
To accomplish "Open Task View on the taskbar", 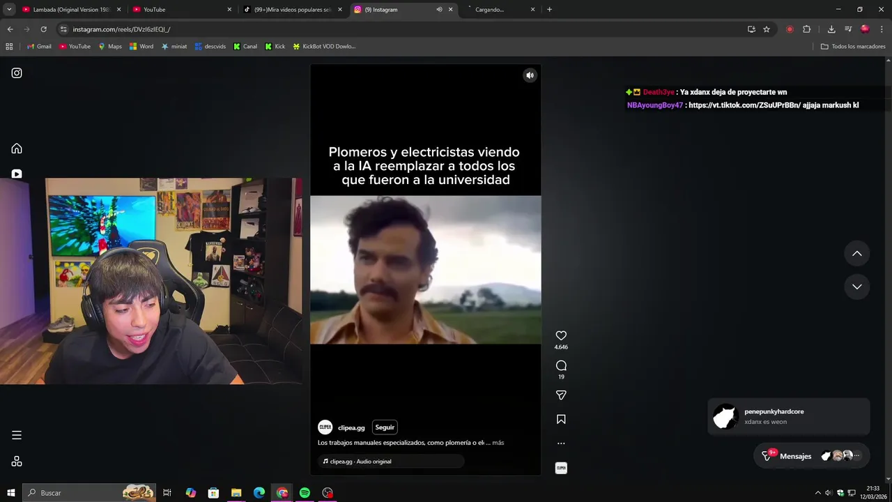I will pos(167,493).
